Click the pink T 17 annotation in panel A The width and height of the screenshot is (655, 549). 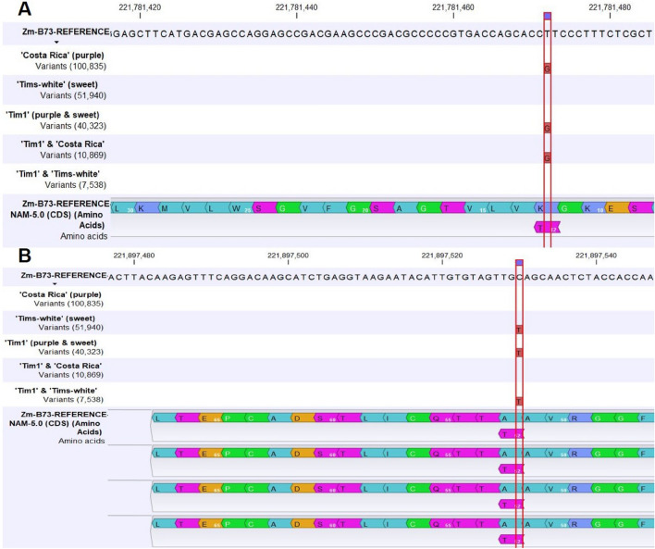pos(548,228)
